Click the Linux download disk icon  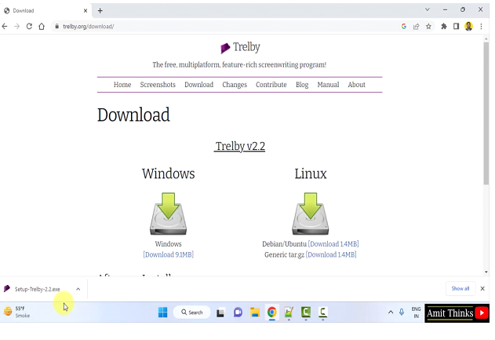coord(311,214)
